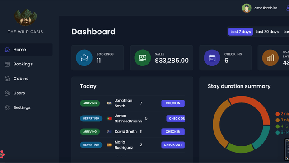This screenshot has height=163, width=289.
Task: Click the flag next to Jonas Schmedtmann
Action: (109, 118)
